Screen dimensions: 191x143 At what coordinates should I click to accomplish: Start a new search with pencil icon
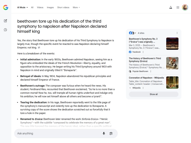5,21
